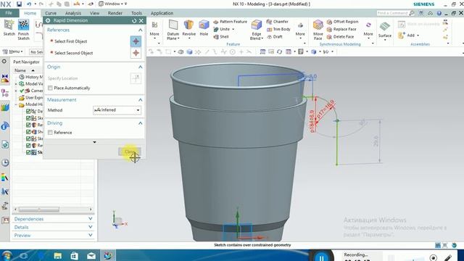Select the Datum Plane tool
Viewport: 464px width, 261px height.
click(173, 30)
